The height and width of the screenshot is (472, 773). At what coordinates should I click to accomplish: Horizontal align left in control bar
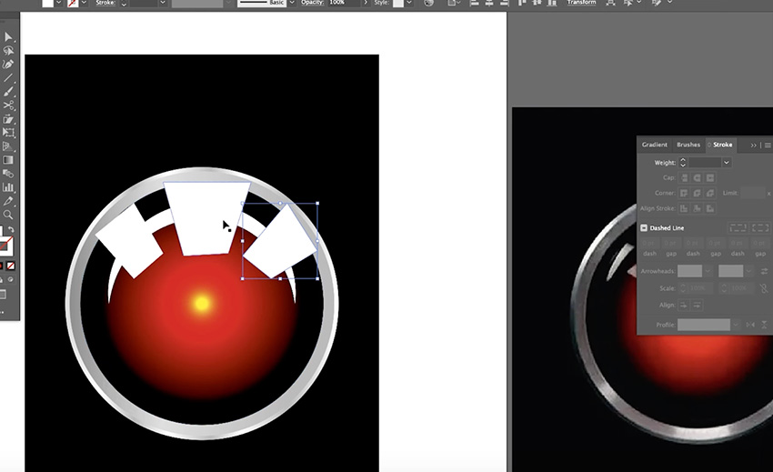[474, 3]
